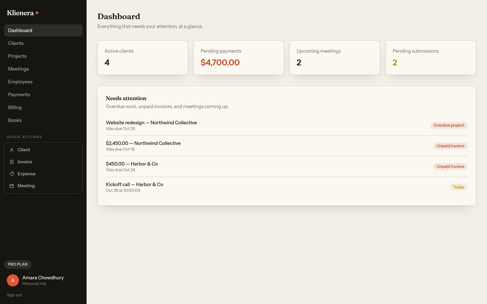Navigate to Meetings in the sidebar

43,69
